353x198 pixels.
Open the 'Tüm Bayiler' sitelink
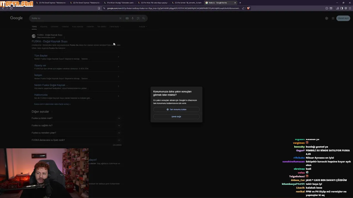point(41,56)
